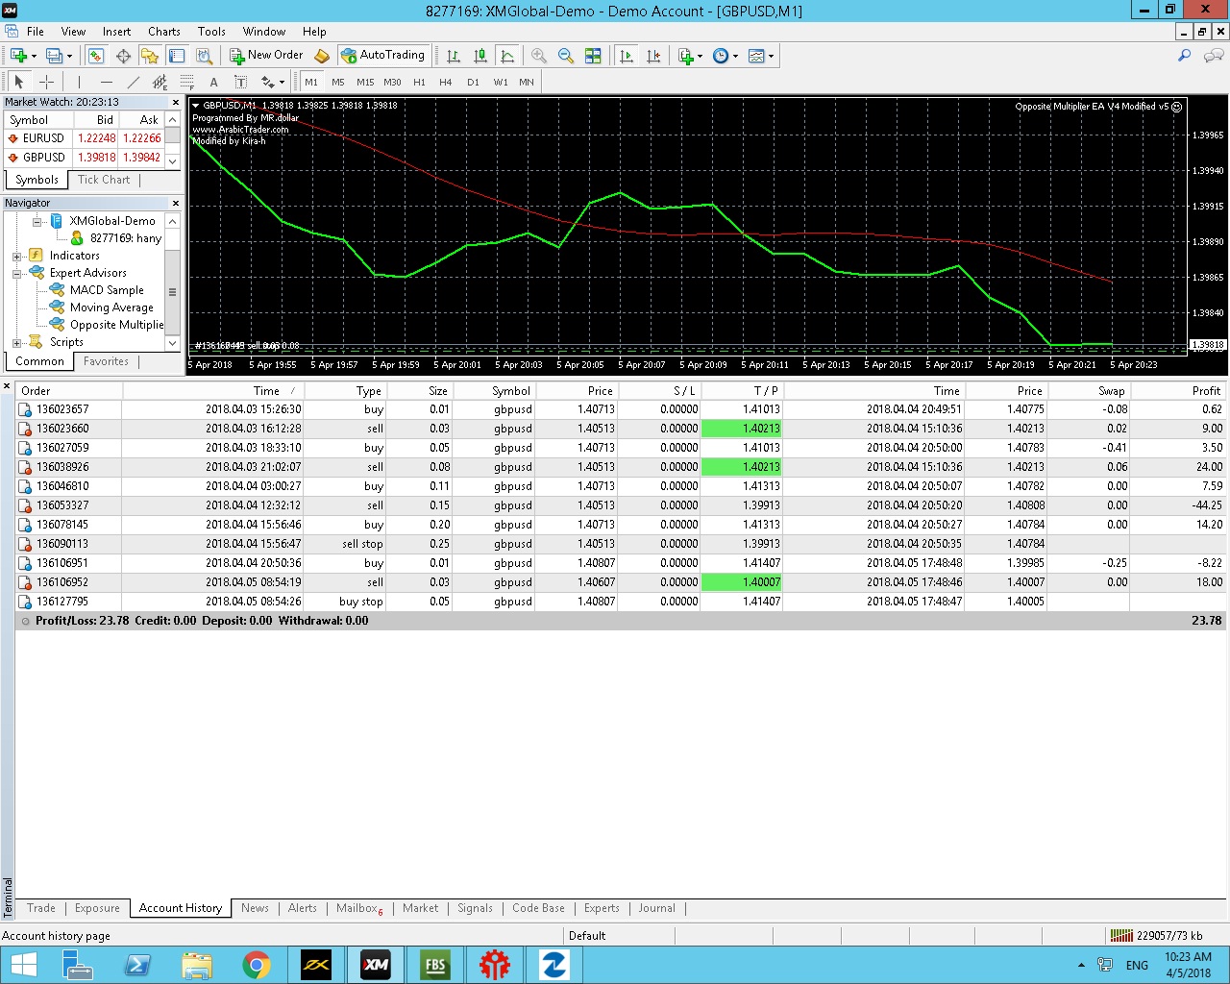Viewport: 1230px width, 984px height.
Task: Collapse the Expert Advisors tree node
Action: tap(16, 274)
